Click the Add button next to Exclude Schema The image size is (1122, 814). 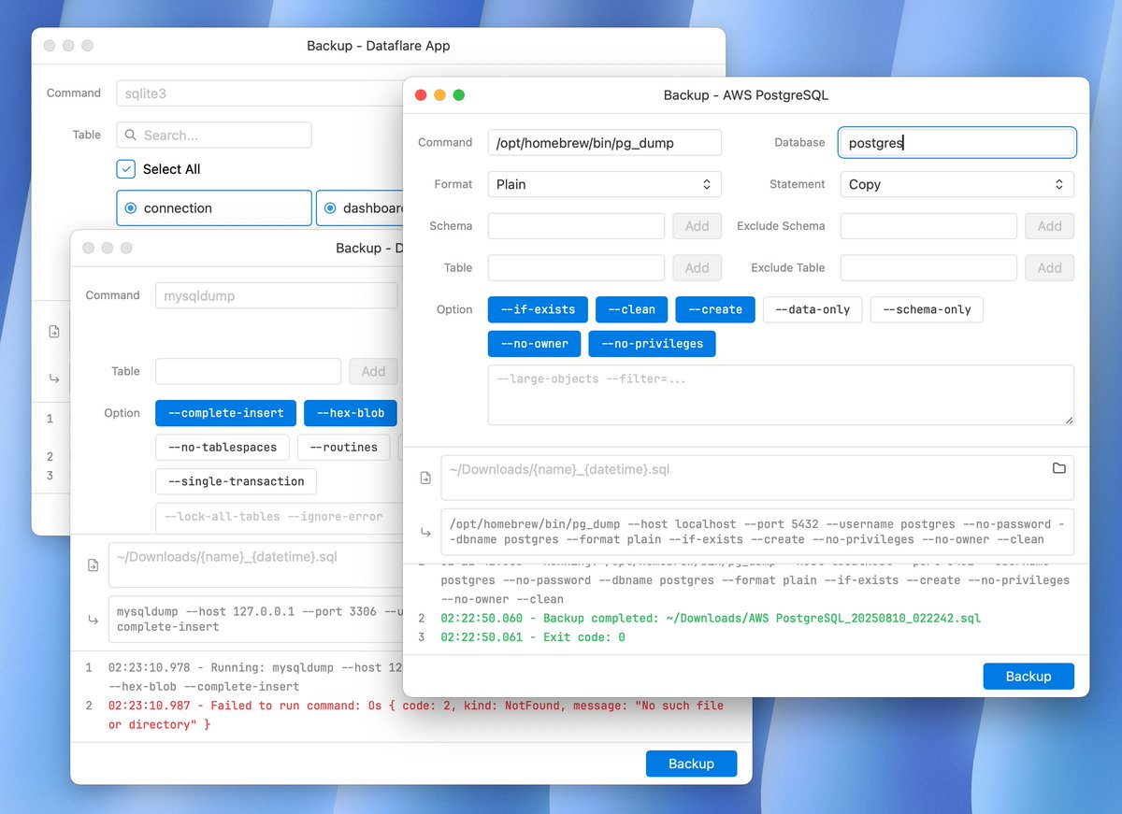pos(1050,226)
